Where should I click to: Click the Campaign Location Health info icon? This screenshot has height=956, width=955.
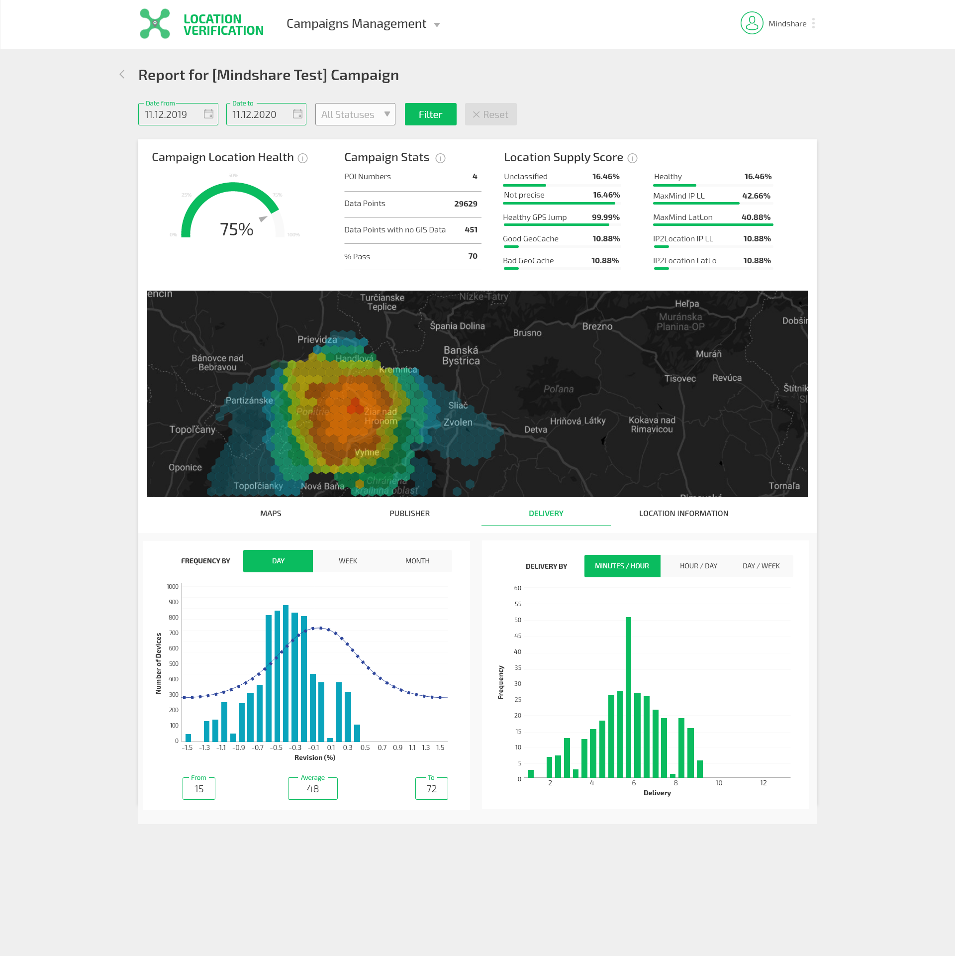pos(302,158)
